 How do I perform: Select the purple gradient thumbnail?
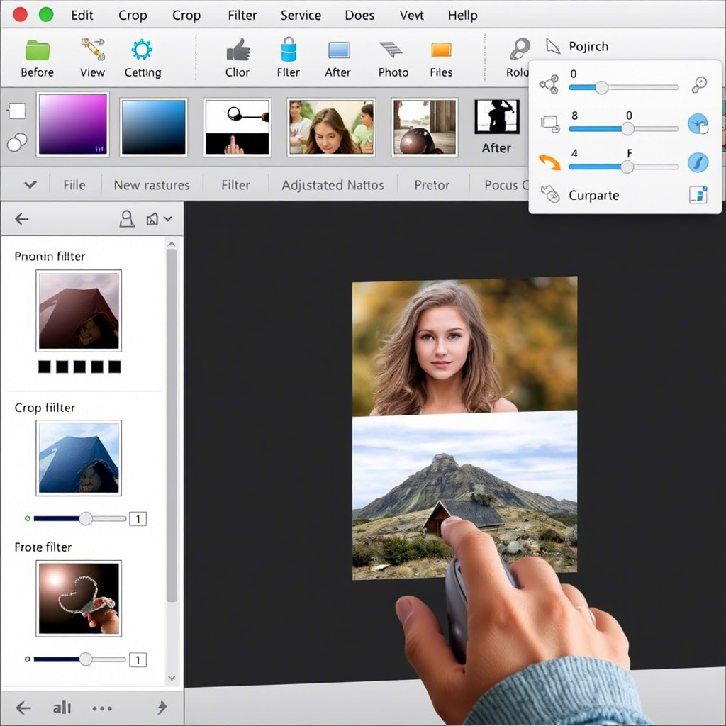(73, 124)
